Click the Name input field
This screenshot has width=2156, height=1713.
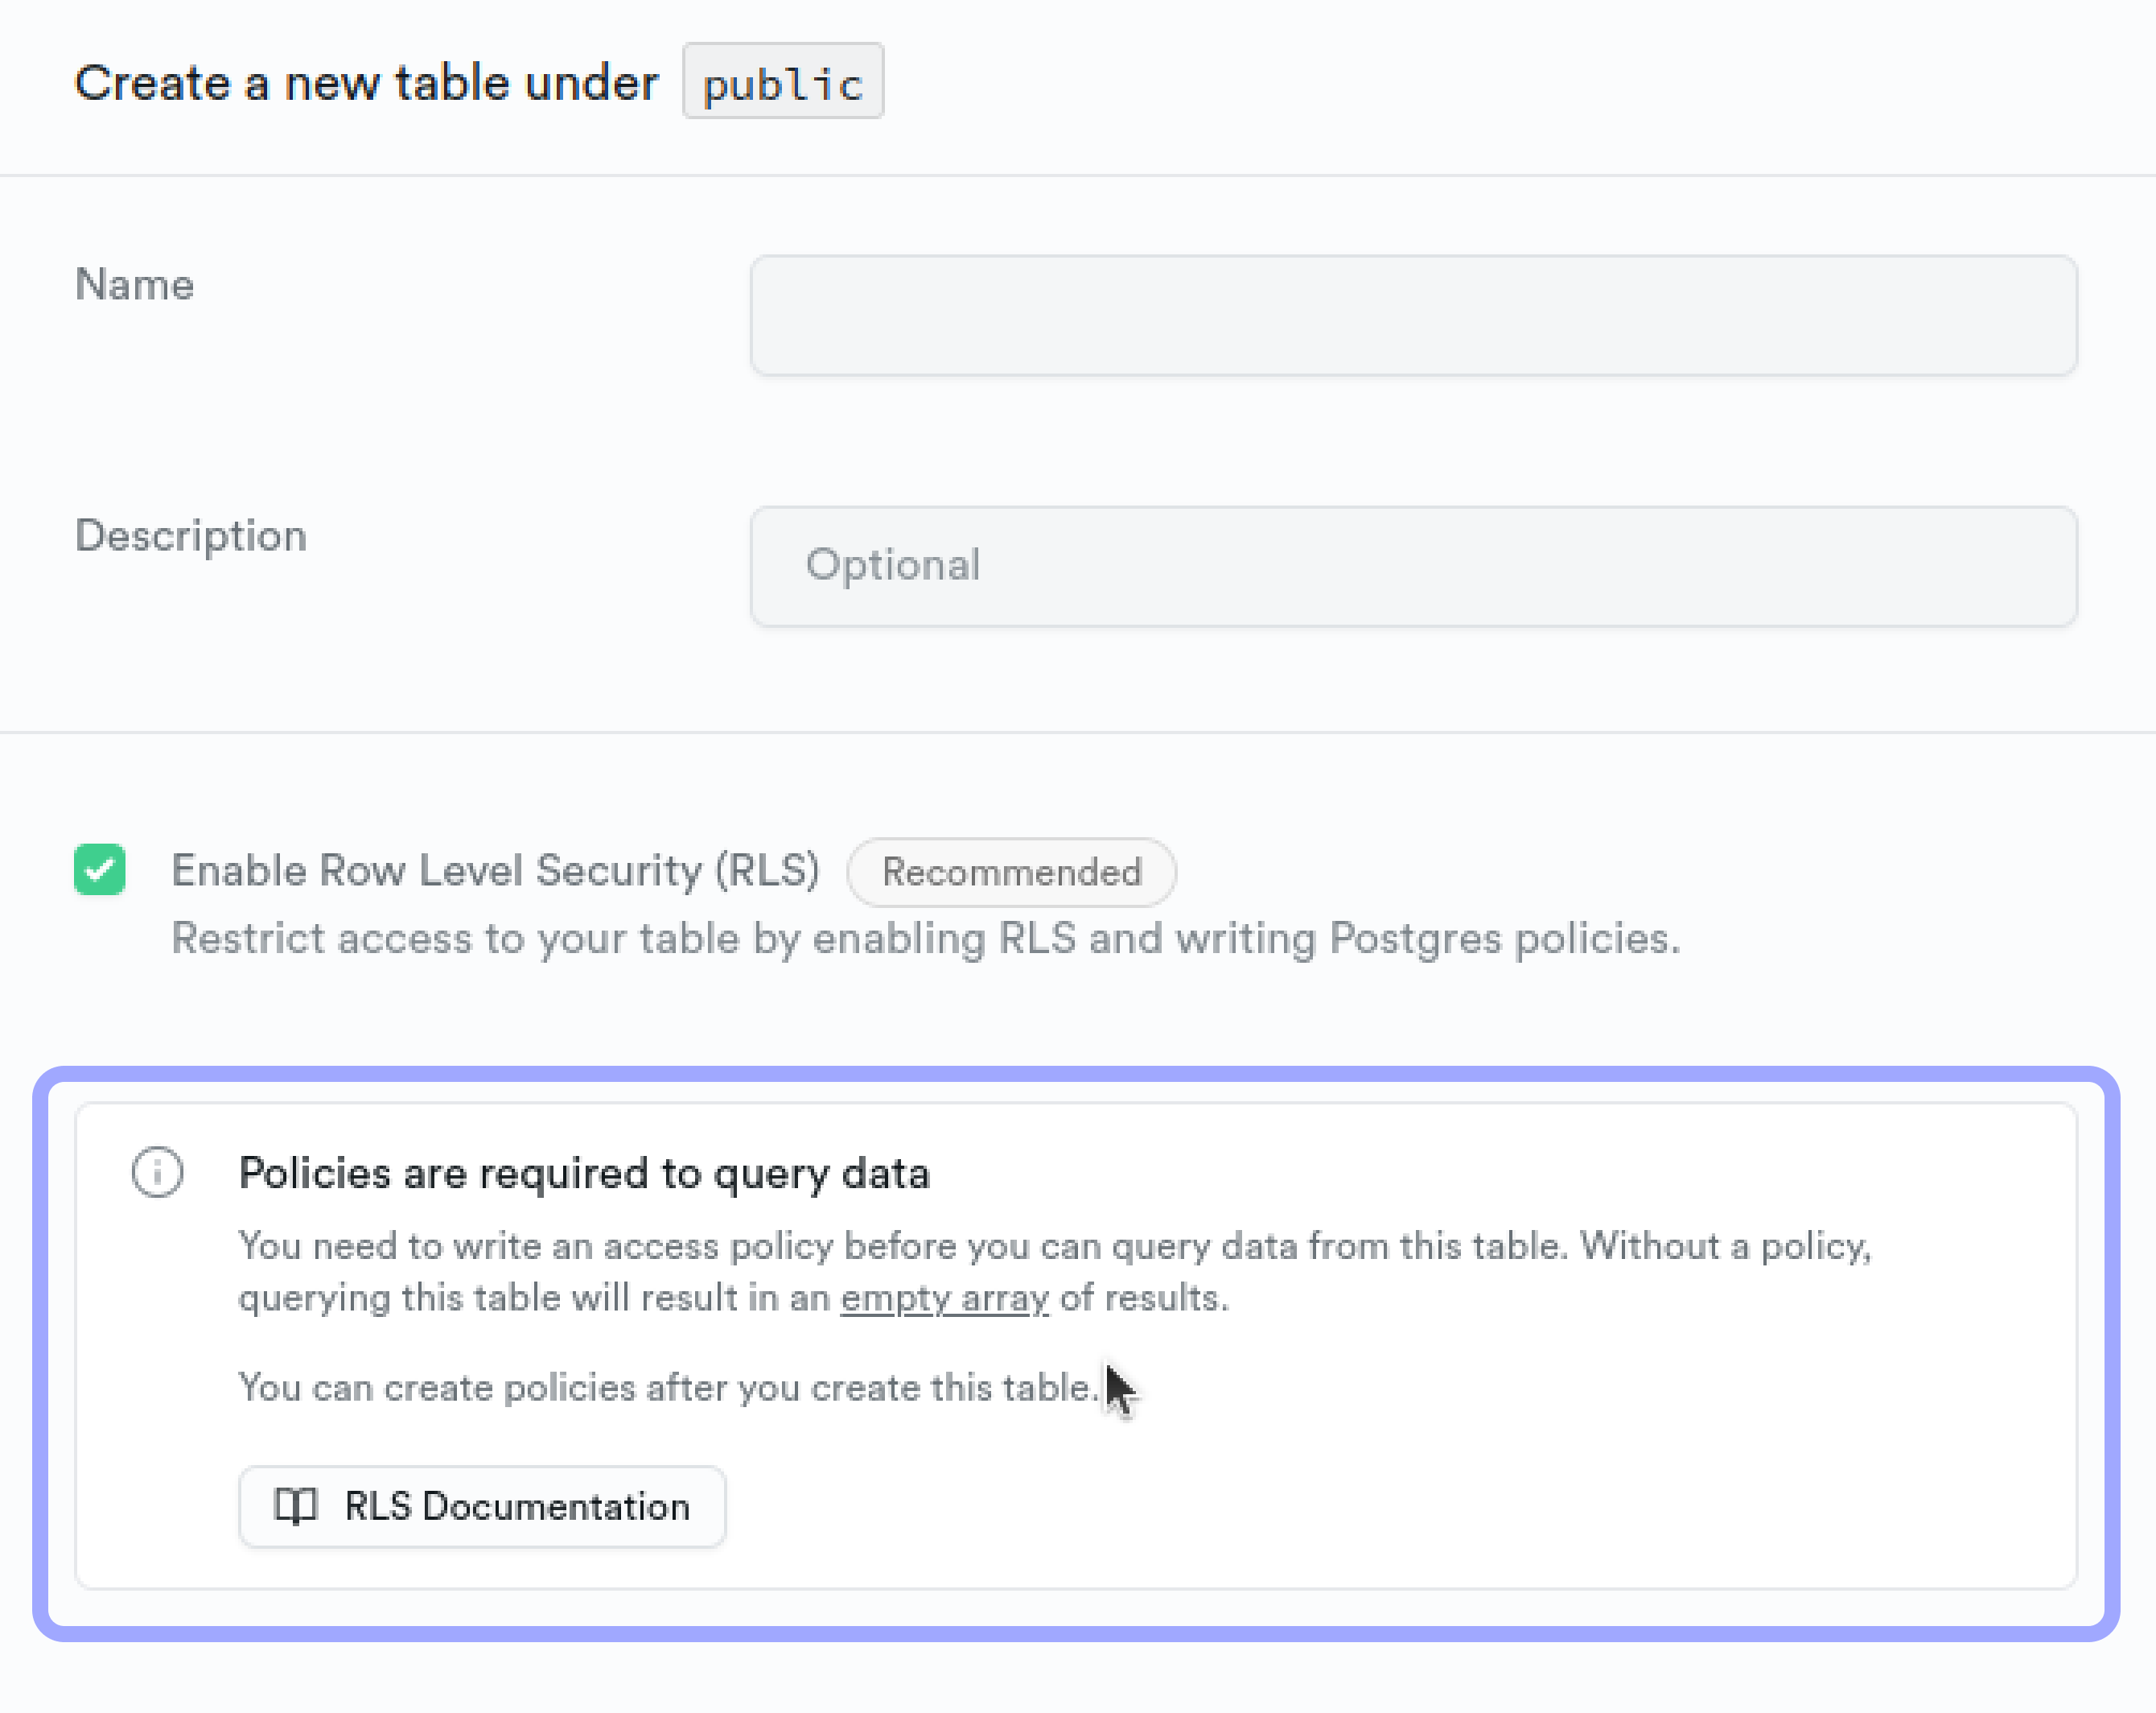[1413, 316]
